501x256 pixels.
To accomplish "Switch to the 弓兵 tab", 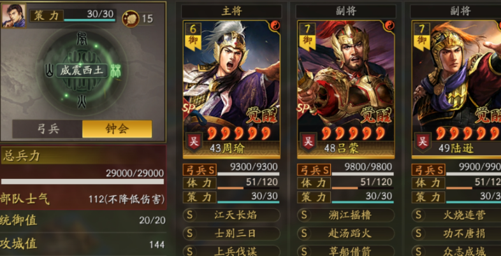I will click(x=48, y=129).
